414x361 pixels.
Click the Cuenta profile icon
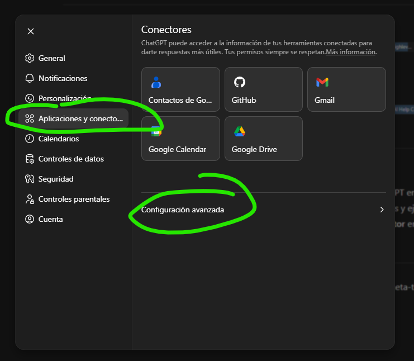(x=30, y=219)
